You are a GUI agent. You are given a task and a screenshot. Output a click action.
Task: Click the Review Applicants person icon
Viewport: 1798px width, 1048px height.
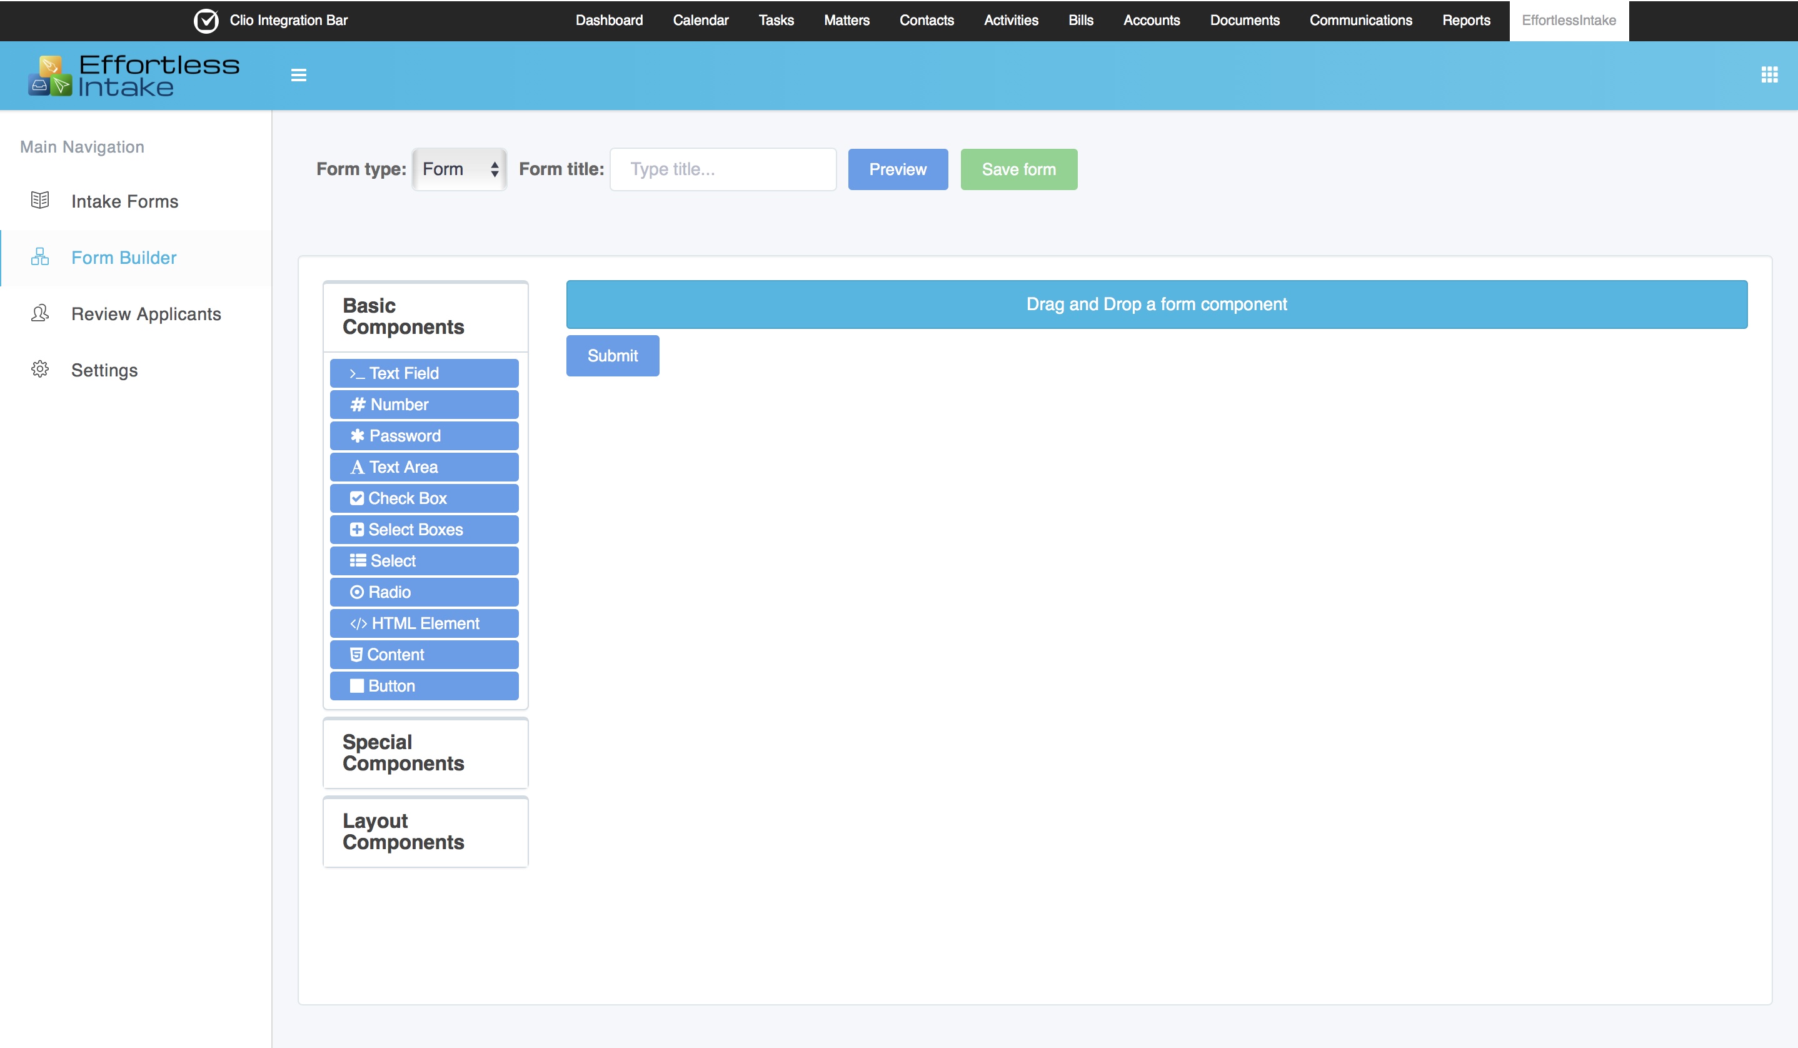click(x=40, y=313)
